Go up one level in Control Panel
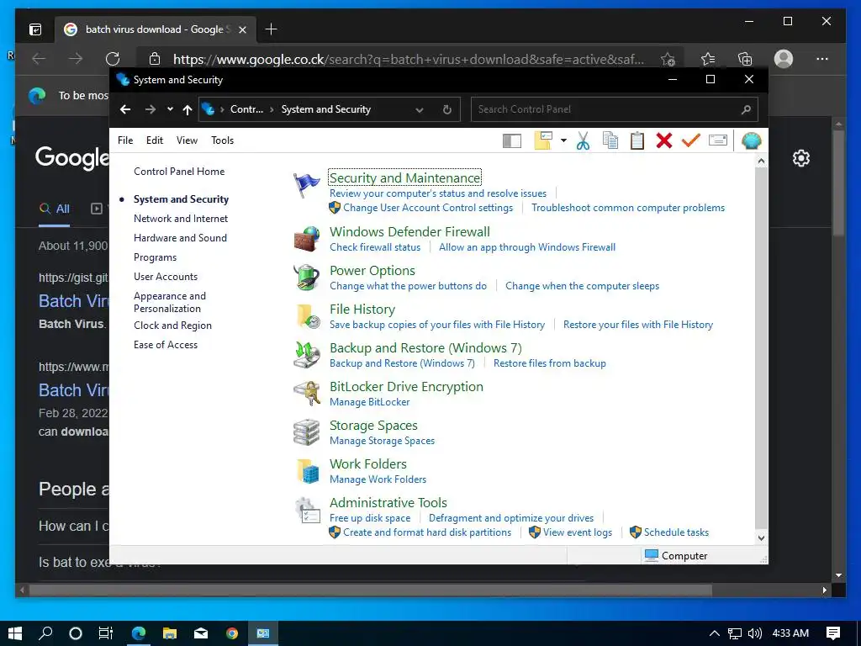 pos(188,109)
